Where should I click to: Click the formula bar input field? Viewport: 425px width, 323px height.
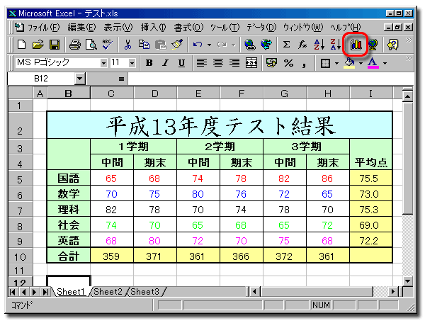click(271, 79)
